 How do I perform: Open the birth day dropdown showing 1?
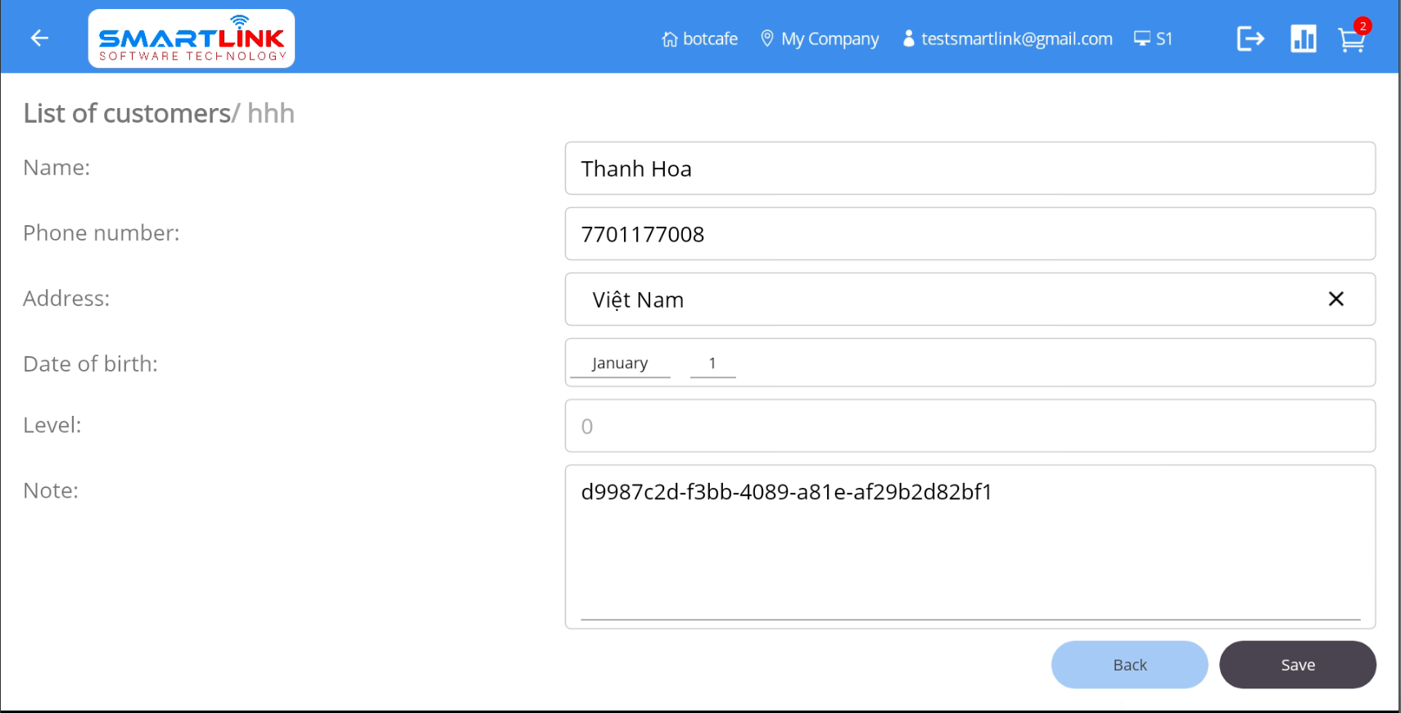(x=712, y=363)
